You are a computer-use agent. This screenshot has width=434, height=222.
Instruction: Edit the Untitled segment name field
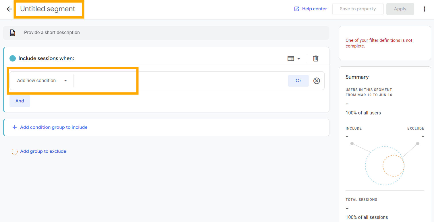click(48, 9)
